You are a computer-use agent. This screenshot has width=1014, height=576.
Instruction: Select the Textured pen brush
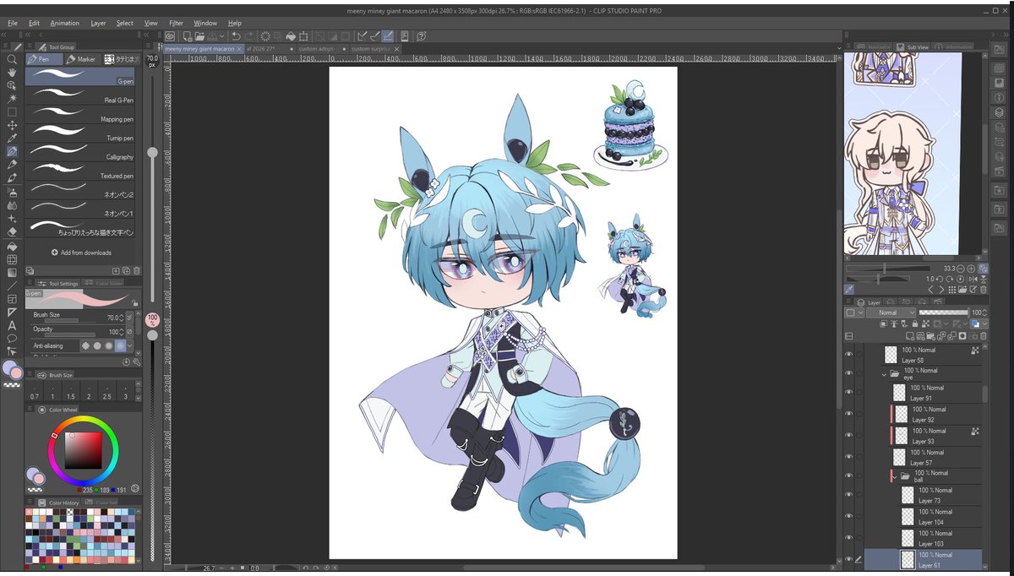79,171
